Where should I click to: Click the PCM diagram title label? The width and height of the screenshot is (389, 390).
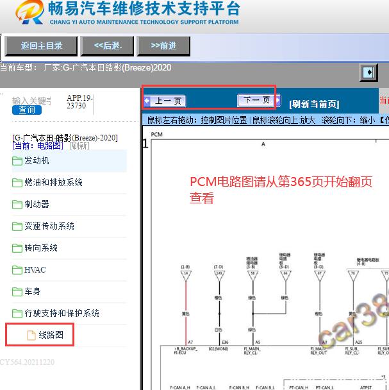click(x=156, y=134)
